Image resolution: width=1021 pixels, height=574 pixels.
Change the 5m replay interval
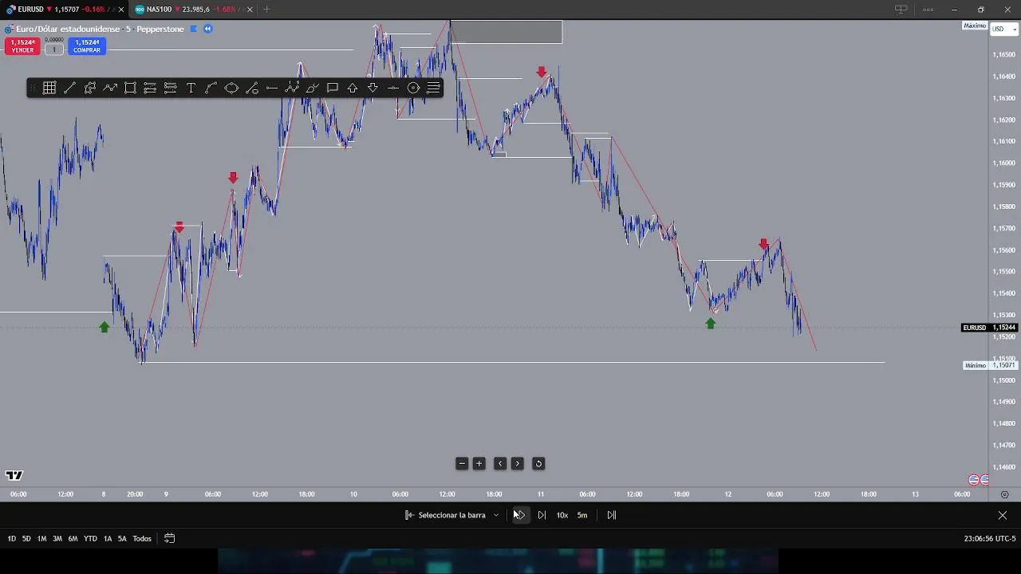pos(582,515)
